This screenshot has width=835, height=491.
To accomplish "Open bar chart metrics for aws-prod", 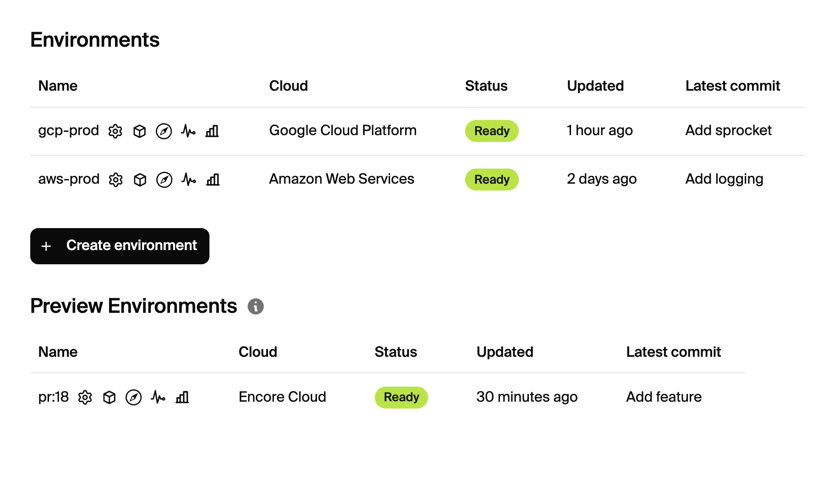I will [x=213, y=180].
